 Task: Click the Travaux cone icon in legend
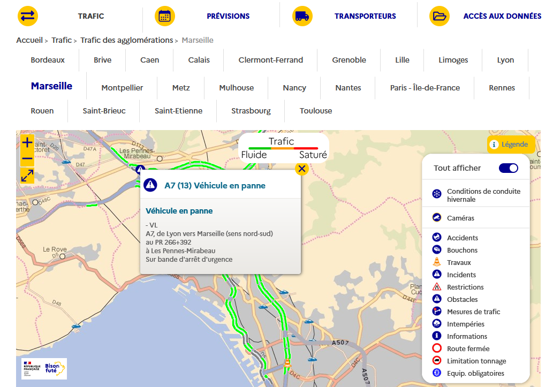437,262
